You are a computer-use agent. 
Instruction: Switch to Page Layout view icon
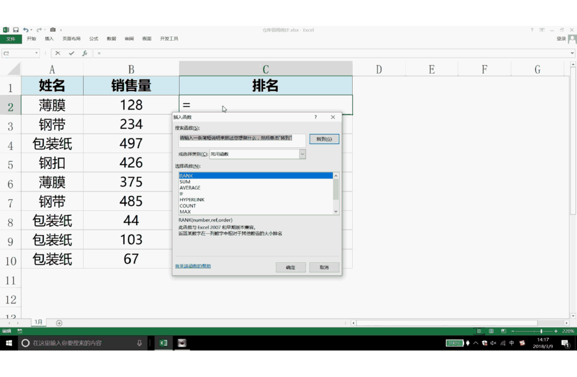(491, 331)
